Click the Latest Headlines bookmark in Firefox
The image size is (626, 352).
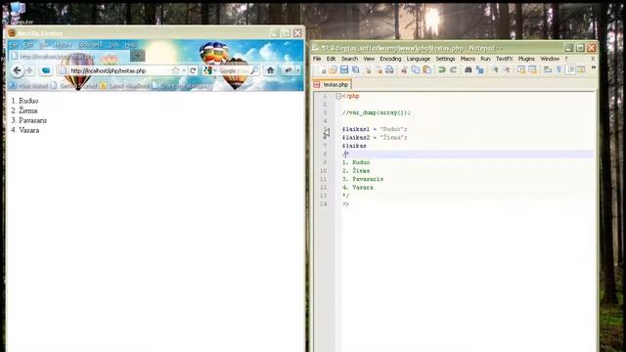point(124,86)
